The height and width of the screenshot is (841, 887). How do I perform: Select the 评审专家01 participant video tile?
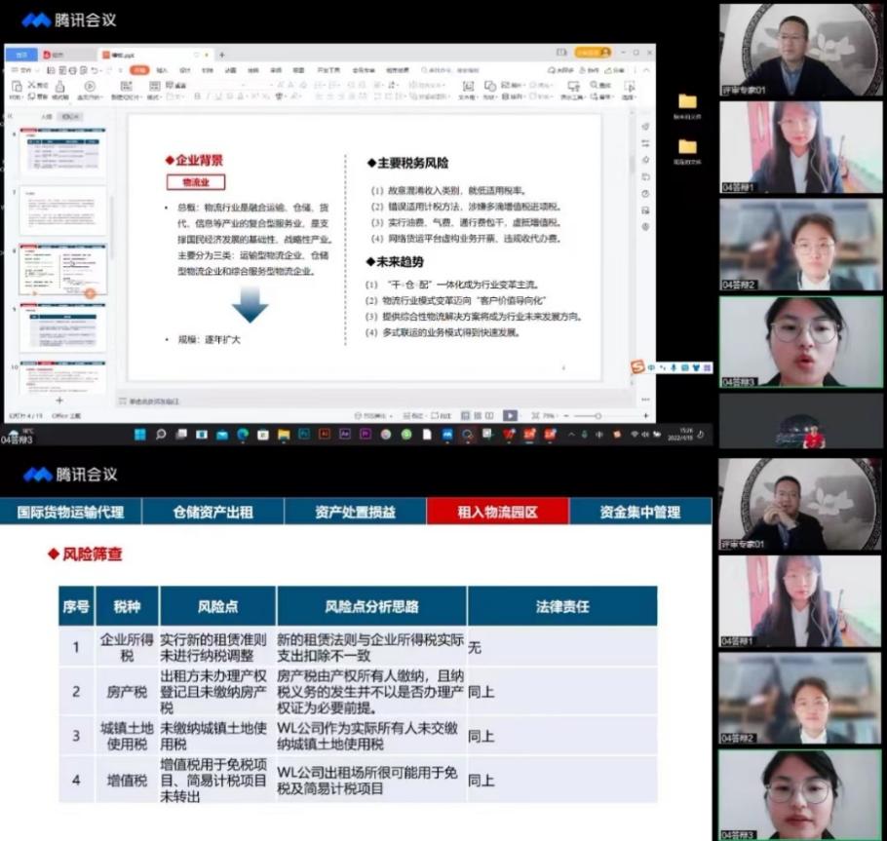[800, 49]
